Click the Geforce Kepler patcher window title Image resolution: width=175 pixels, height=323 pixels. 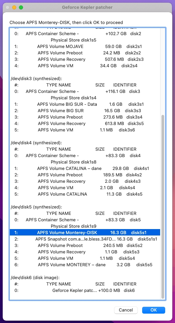click(87, 7)
